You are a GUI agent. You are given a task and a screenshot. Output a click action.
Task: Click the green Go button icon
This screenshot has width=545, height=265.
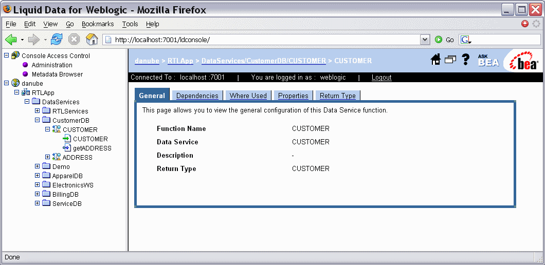[x=439, y=40]
